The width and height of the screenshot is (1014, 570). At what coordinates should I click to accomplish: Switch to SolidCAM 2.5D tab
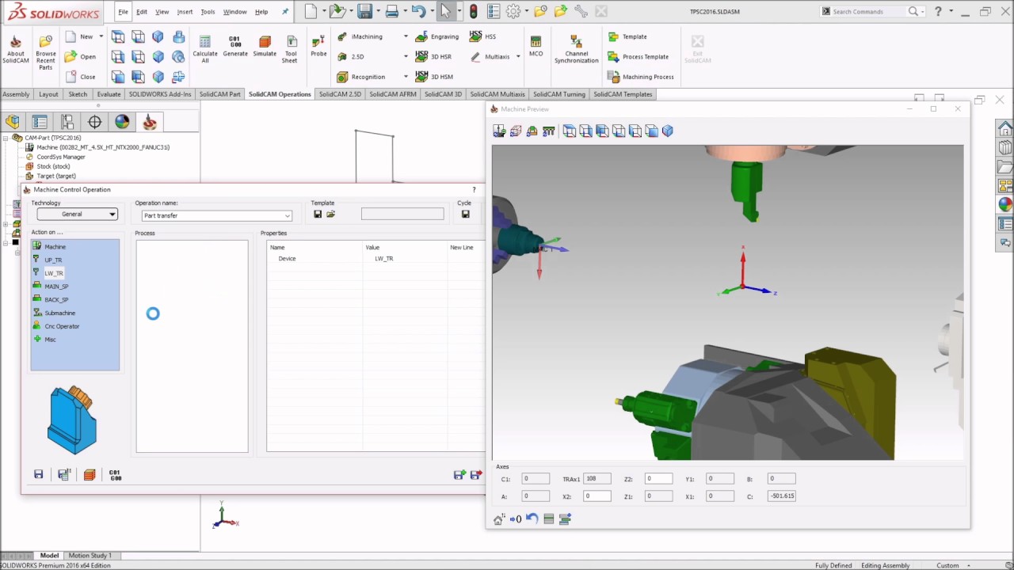pos(340,94)
